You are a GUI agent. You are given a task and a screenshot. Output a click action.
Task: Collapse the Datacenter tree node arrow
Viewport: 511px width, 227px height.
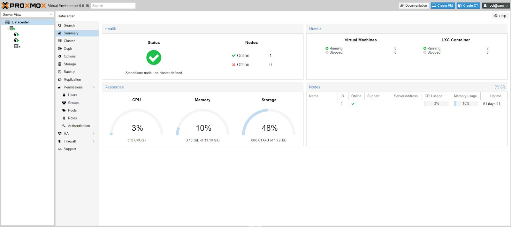(4, 22)
